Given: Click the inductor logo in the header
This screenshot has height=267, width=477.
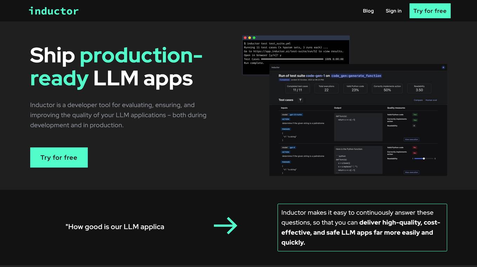Looking at the screenshot, I should [54, 11].
